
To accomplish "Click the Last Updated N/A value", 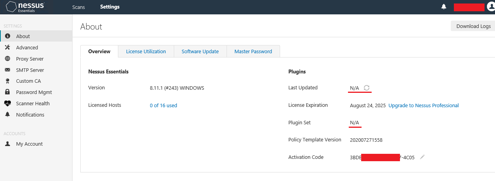I will coord(355,88).
